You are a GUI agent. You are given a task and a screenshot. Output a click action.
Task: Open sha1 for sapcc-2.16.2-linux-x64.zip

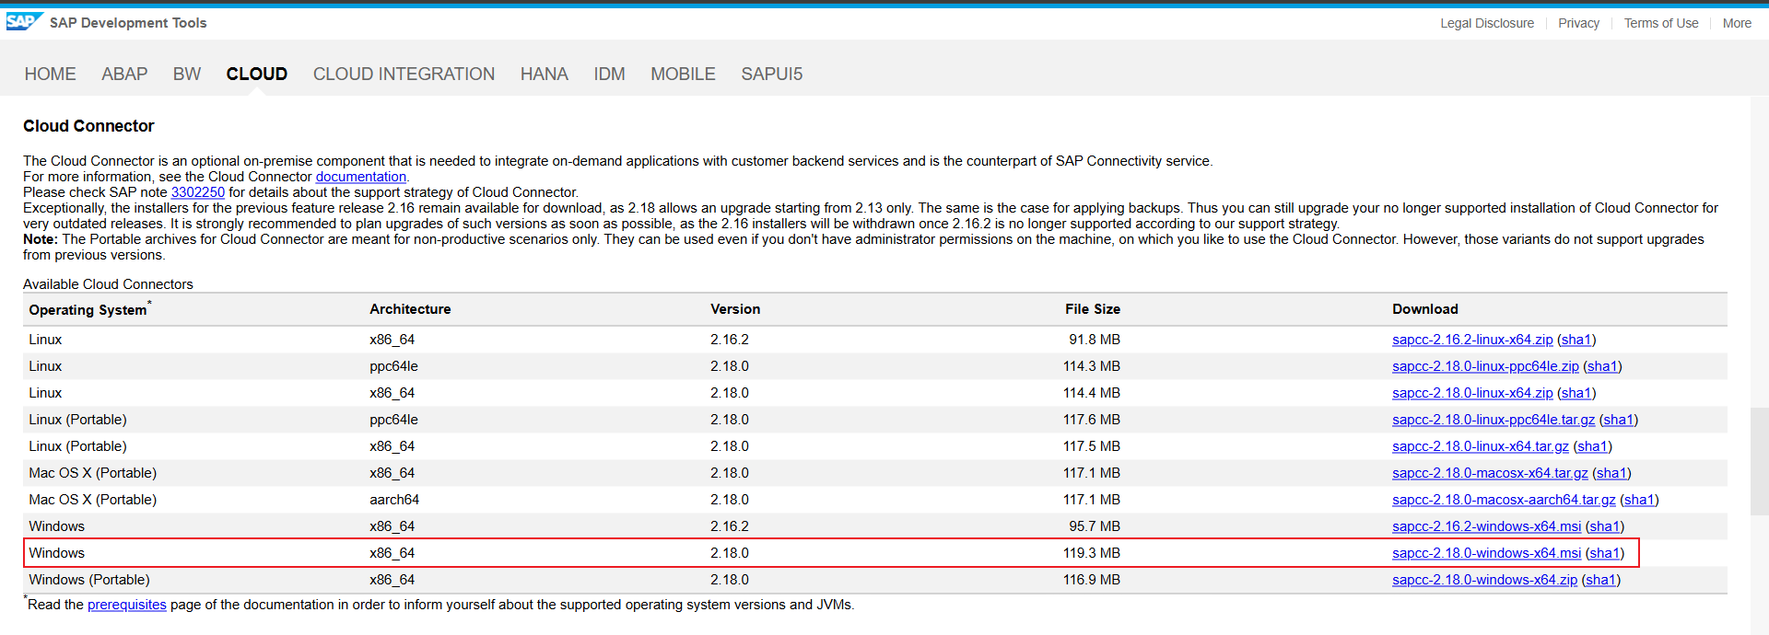[1576, 340]
